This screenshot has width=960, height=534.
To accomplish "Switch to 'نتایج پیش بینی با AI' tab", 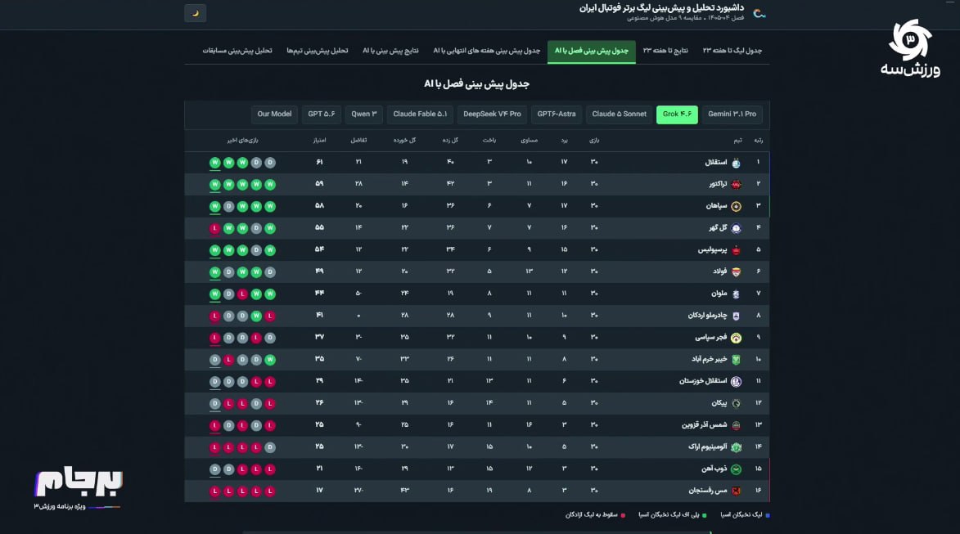I will (x=390, y=51).
